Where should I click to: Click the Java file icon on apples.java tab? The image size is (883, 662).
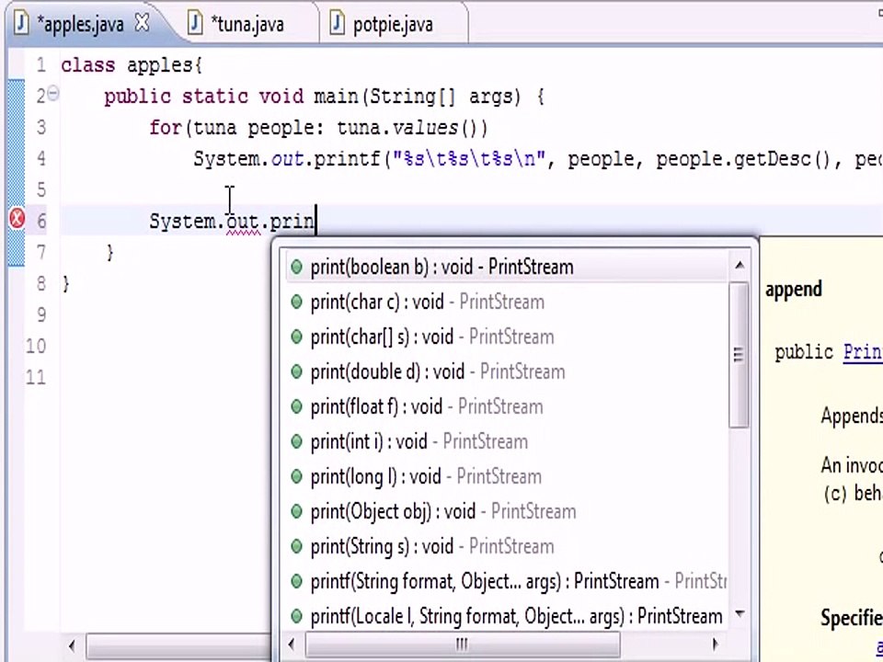pyautogui.click(x=21, y=24)
